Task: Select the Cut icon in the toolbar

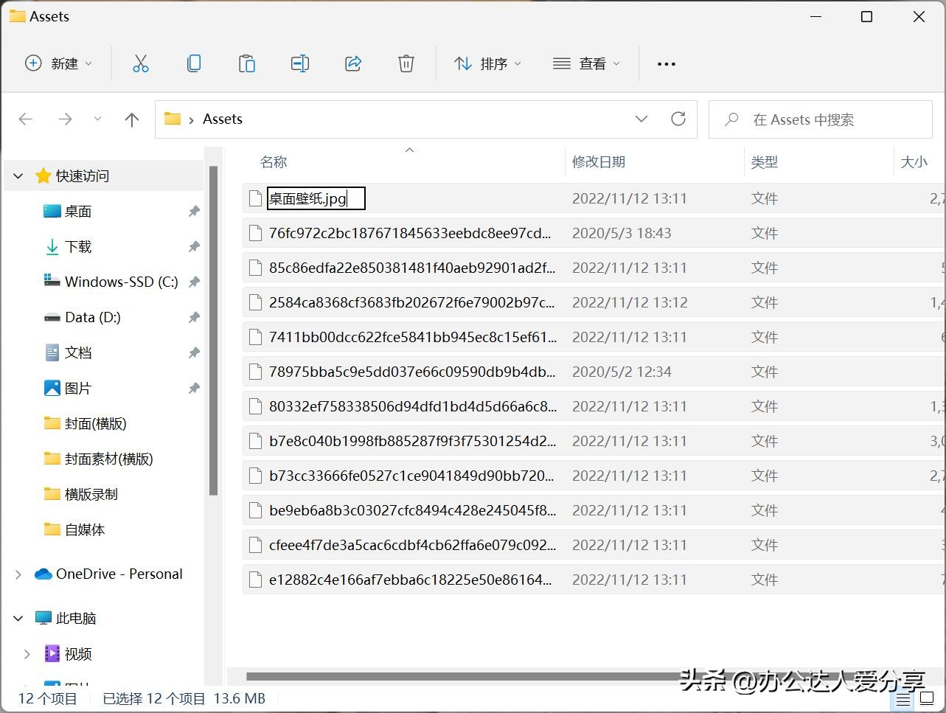Action: pyautogui.click(x=141, y=63)
